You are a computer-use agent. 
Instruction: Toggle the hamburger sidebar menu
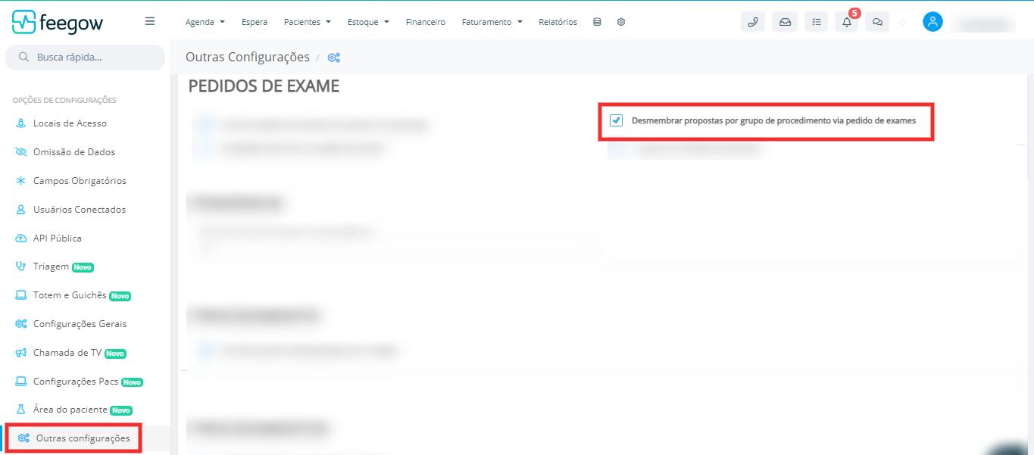tap(150, 21)
